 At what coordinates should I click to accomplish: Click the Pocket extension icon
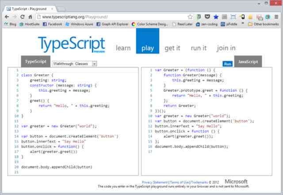pos(207,17)
